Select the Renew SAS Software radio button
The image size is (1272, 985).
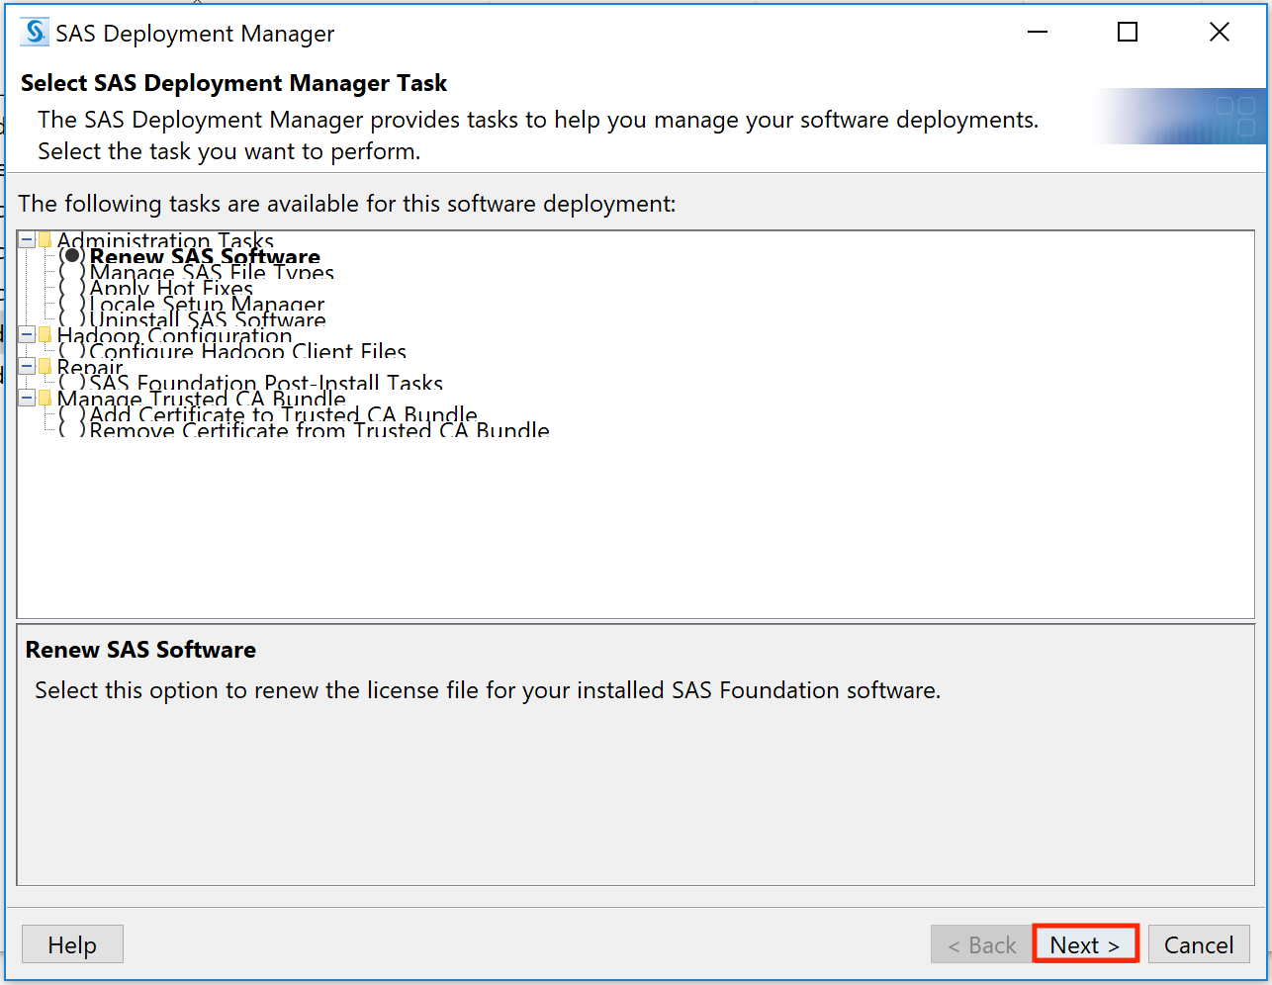coord(72,256)
